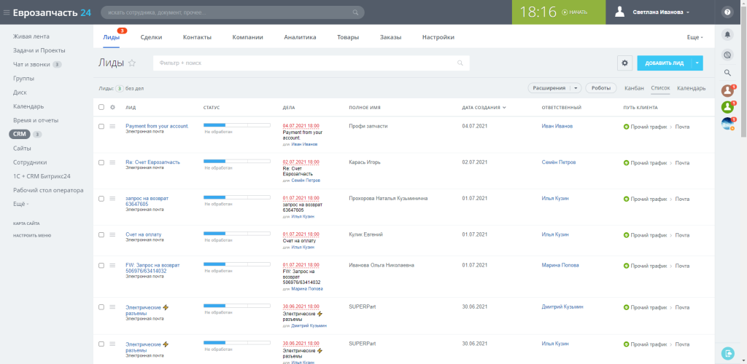747x364 pixels.
Task: Star the Лиды page as favorite
Action: coord(132,63)
